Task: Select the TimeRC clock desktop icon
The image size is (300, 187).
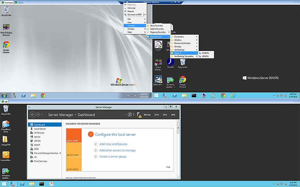Action: [170, 63]
